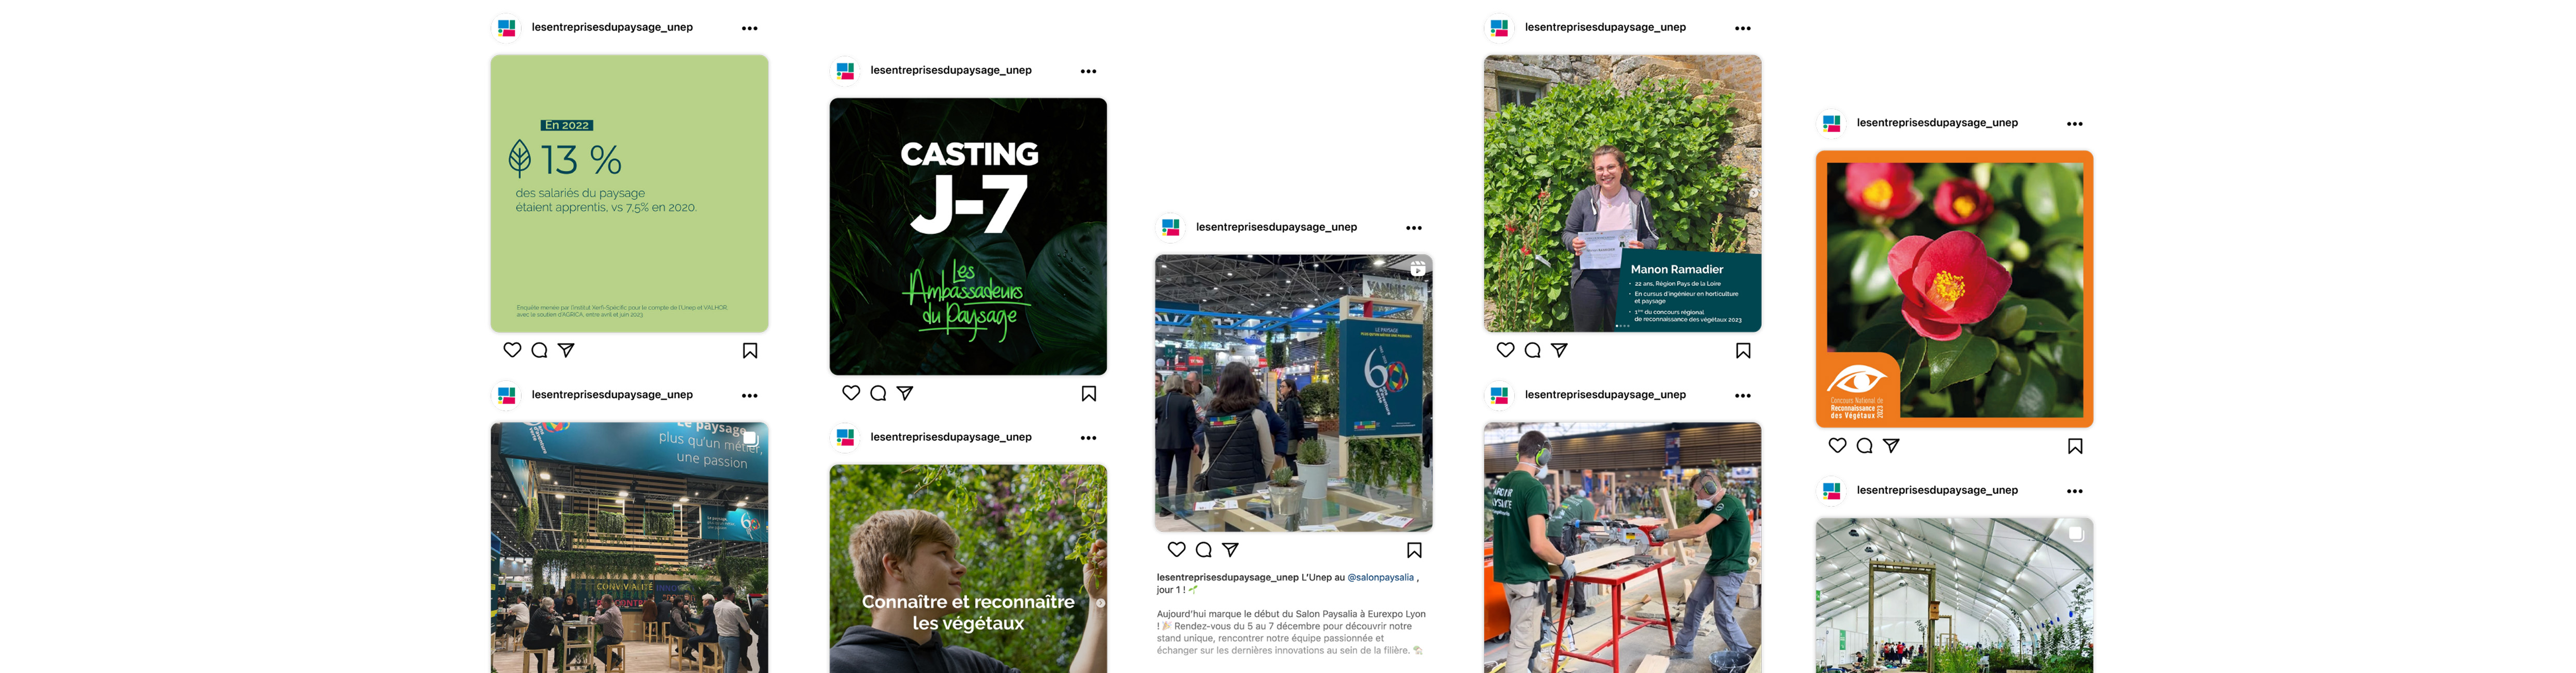
Task: Click the reel icon on the Paysalia photo
Action: point(1418,269)
